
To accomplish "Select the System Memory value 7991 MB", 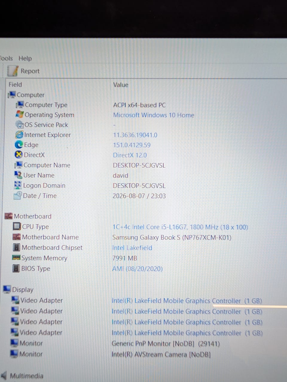I will click(124, 258).
